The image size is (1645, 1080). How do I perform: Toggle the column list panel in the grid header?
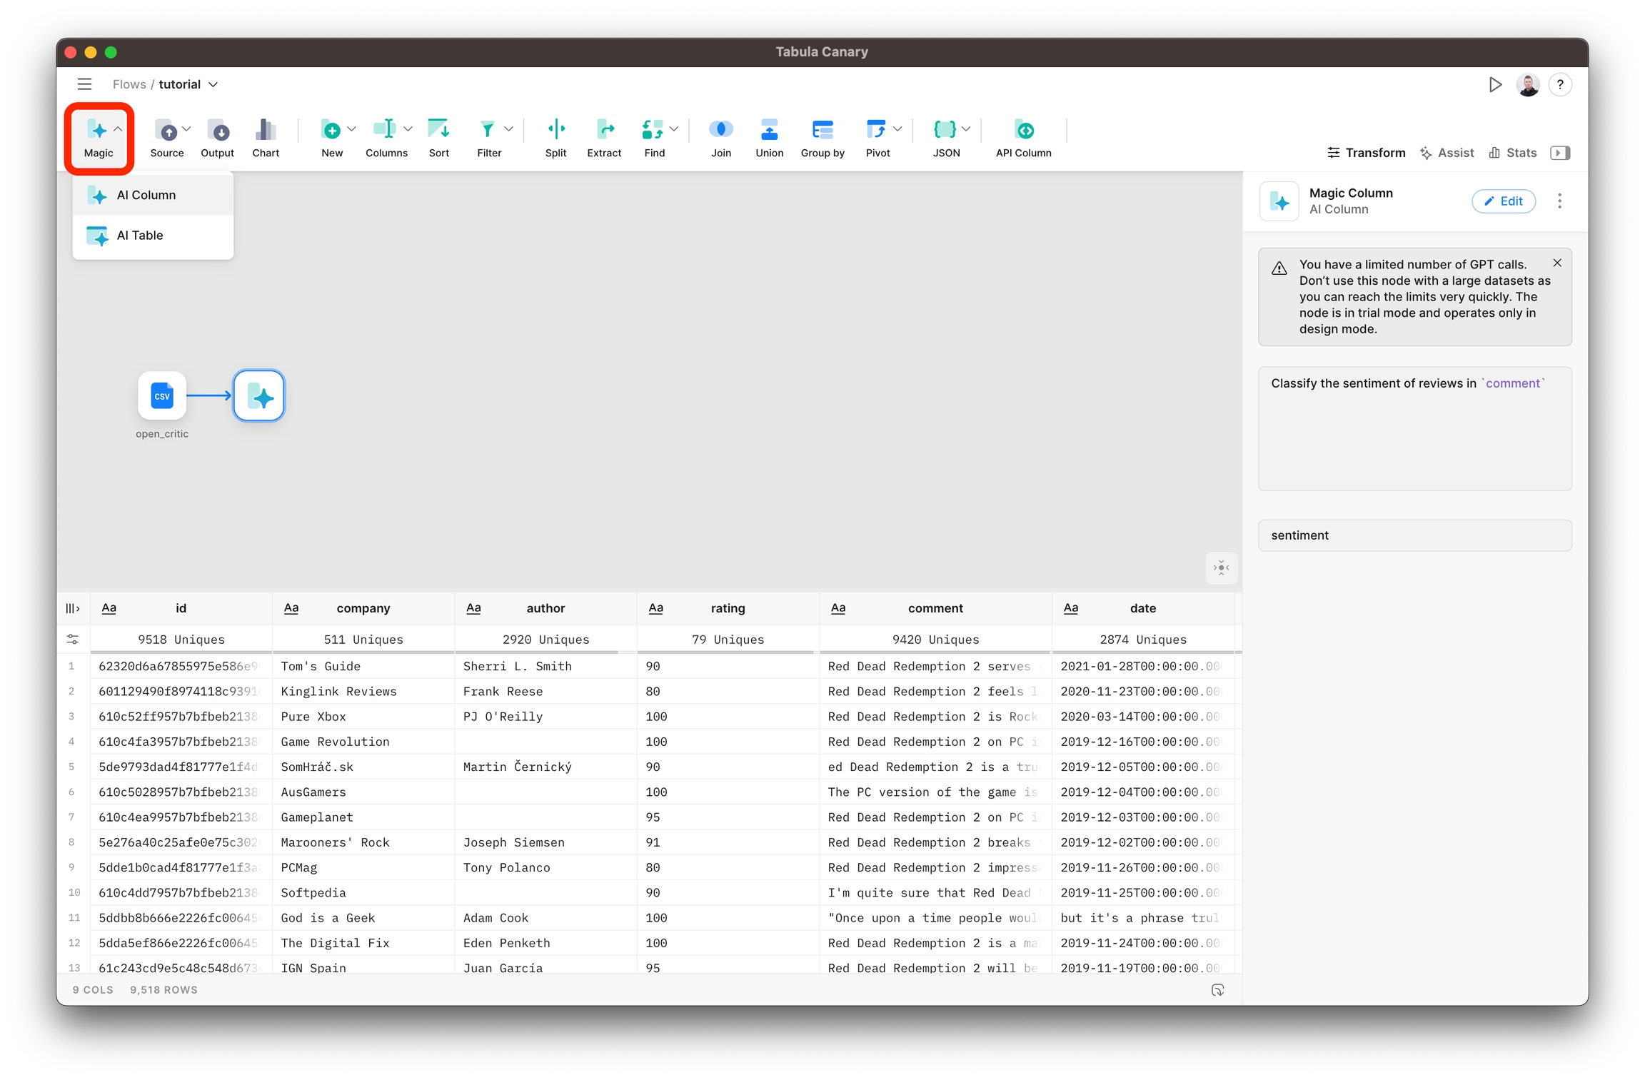click(72, 608)
